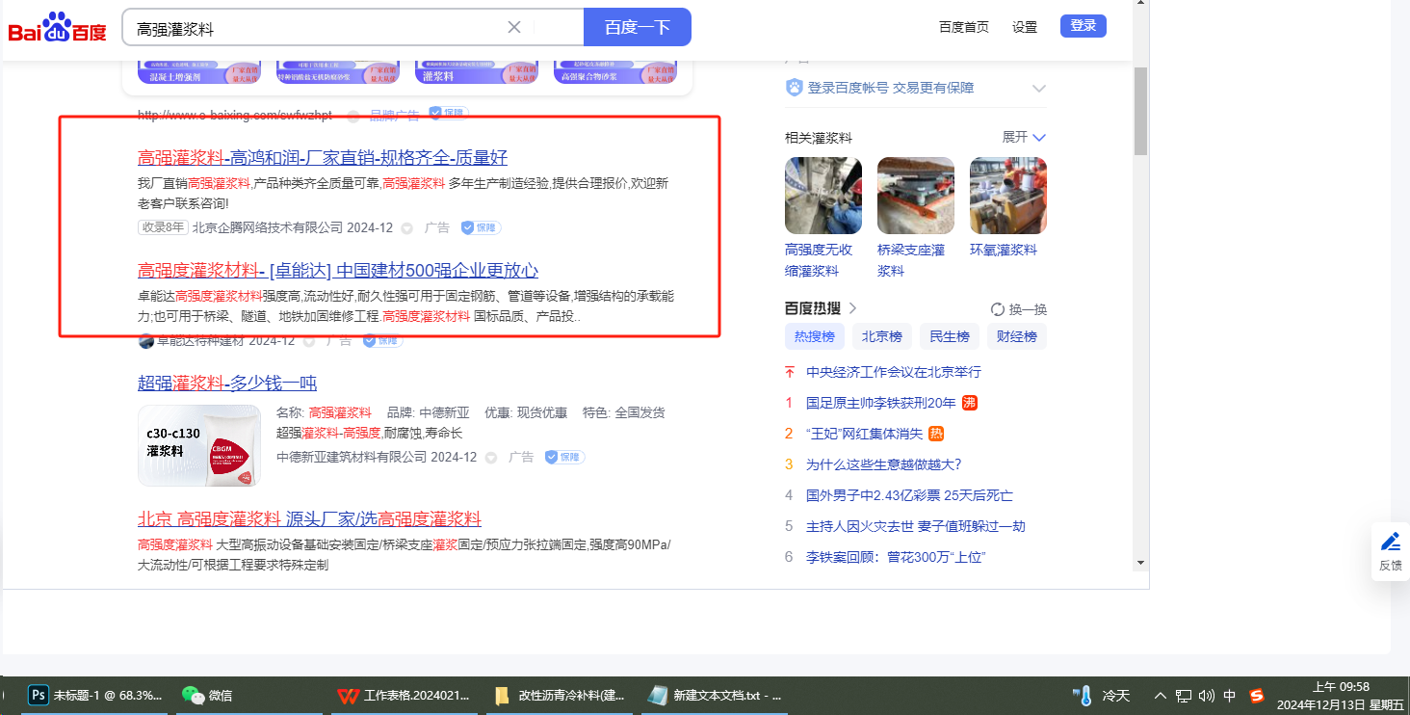Click 保障 shield badge beside 中德新亚建筑材料
This screenshot has width=1410, height=715.
pos(564,457)
